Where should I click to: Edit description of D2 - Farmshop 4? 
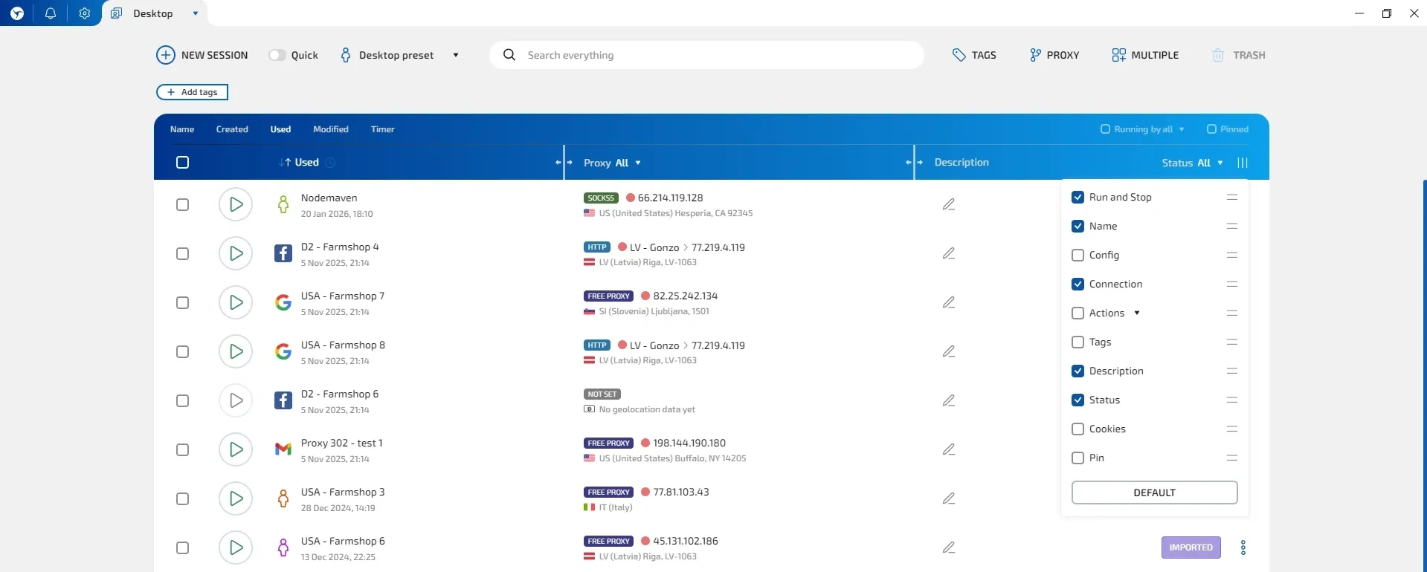click(948, 253)
